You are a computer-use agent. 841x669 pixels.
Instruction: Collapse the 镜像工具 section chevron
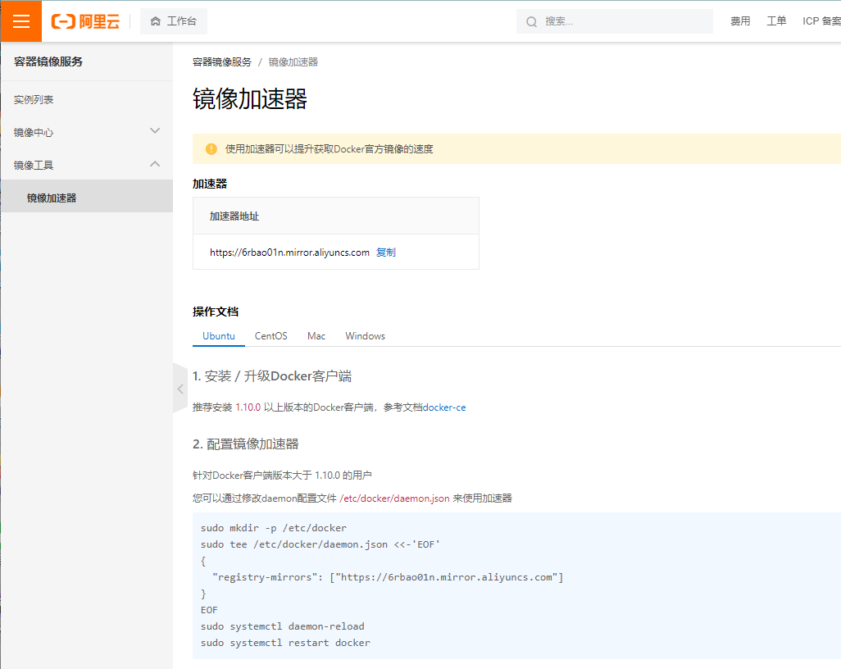point(155,164)
